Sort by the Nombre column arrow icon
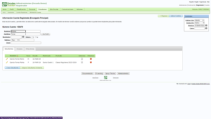Image resolution: width=211 pixels, height=119 pixels. [x=17, y=56]
